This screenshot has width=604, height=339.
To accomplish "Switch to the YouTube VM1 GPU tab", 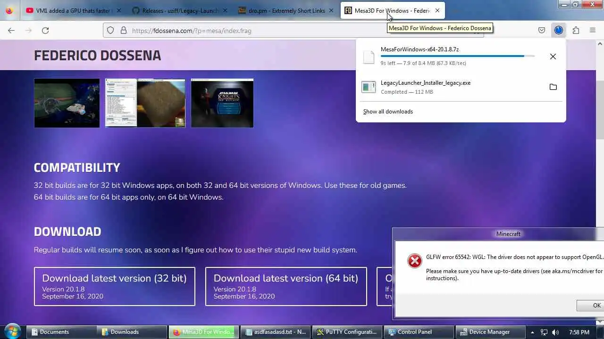I will tap(73, 10).
